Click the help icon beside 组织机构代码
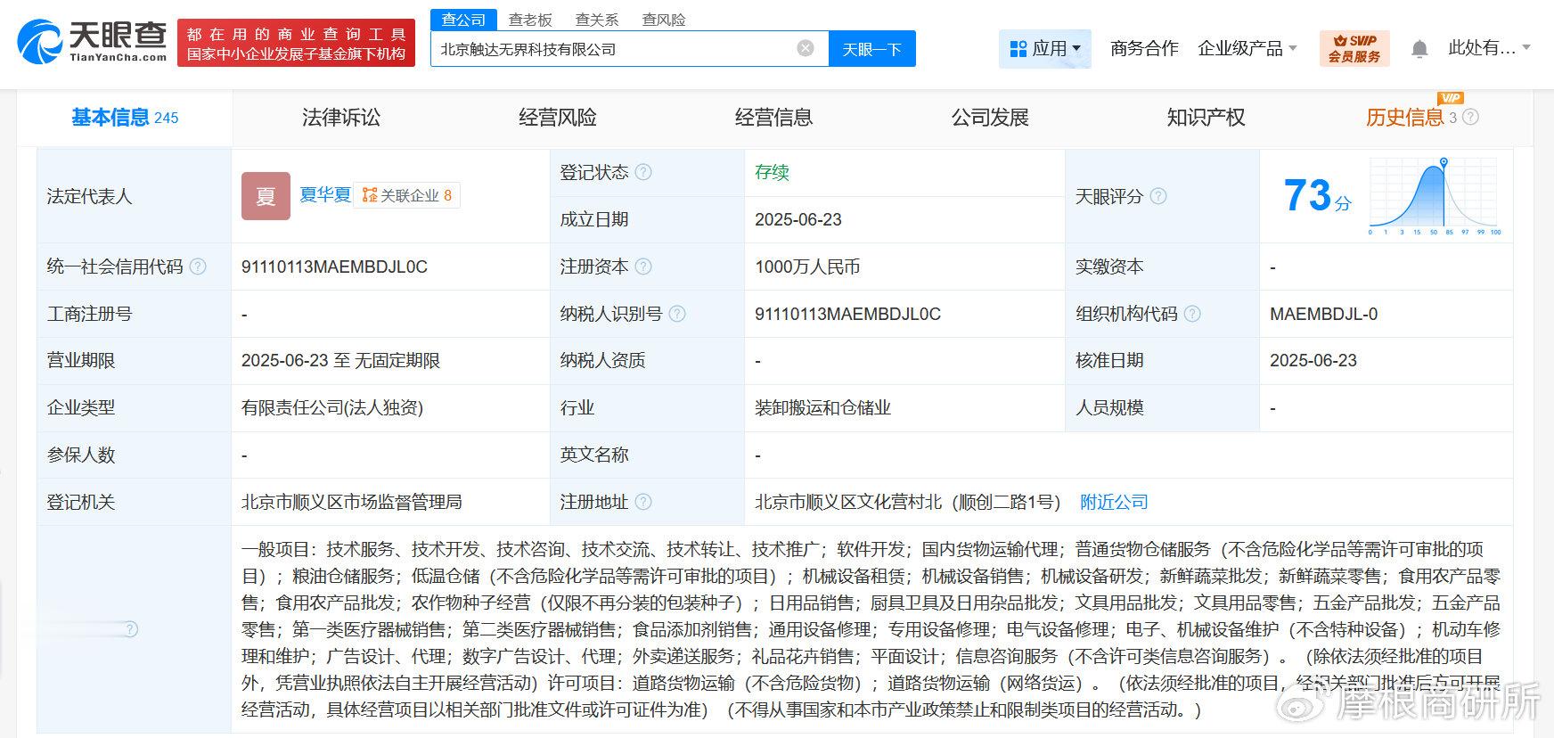 1191,314
